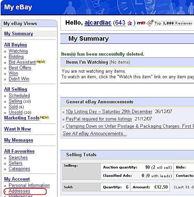Open Bidding list
The image size is (194, 197).
[x=16, y=57]
